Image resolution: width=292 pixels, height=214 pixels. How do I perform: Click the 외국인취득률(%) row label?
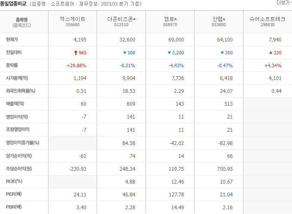click(x=21, y=91)
